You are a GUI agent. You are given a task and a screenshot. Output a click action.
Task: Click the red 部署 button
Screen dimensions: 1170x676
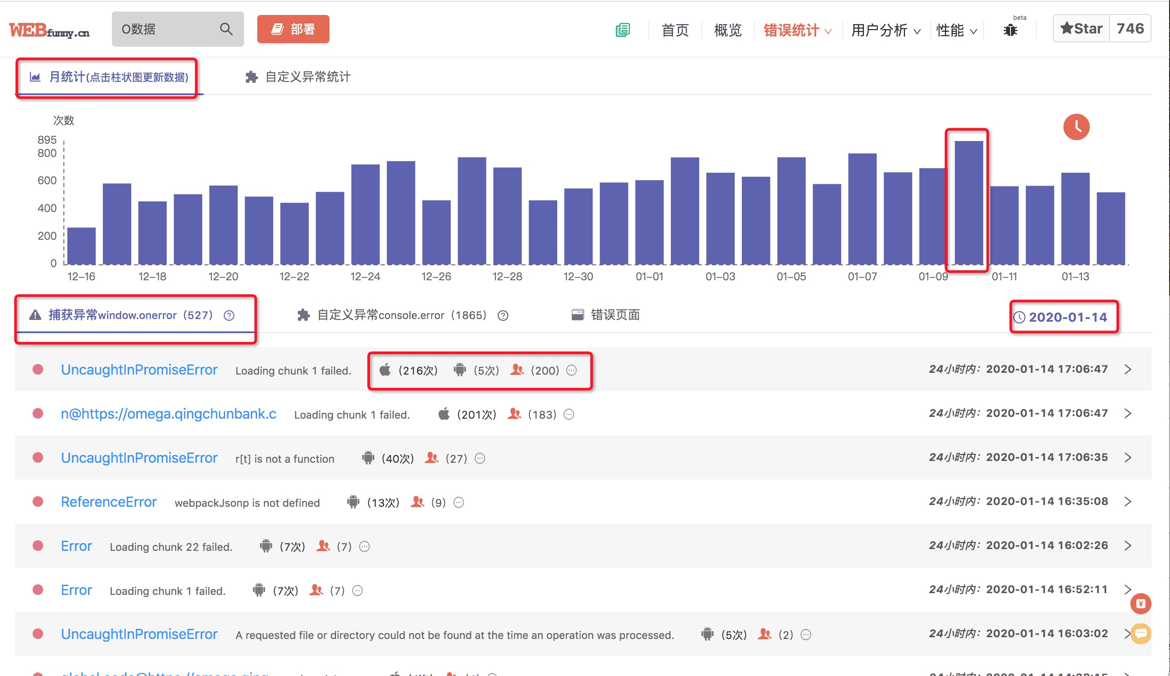(293, 29)
